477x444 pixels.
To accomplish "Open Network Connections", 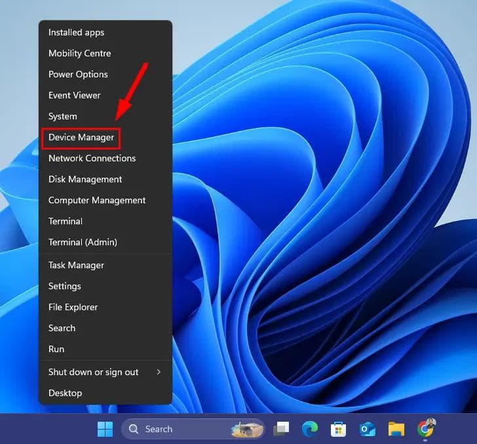I will [x=105, y=158].
